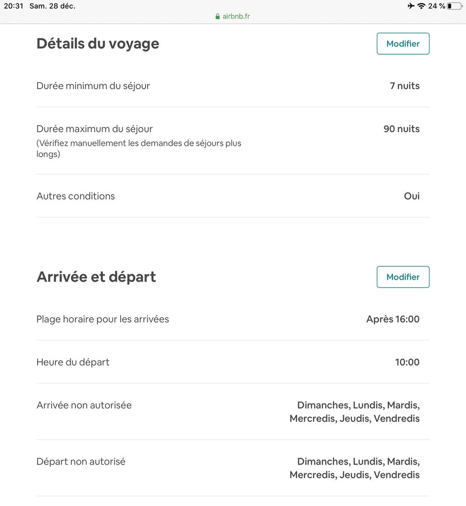Tap the 10:00 departure time value

(407, 362)
